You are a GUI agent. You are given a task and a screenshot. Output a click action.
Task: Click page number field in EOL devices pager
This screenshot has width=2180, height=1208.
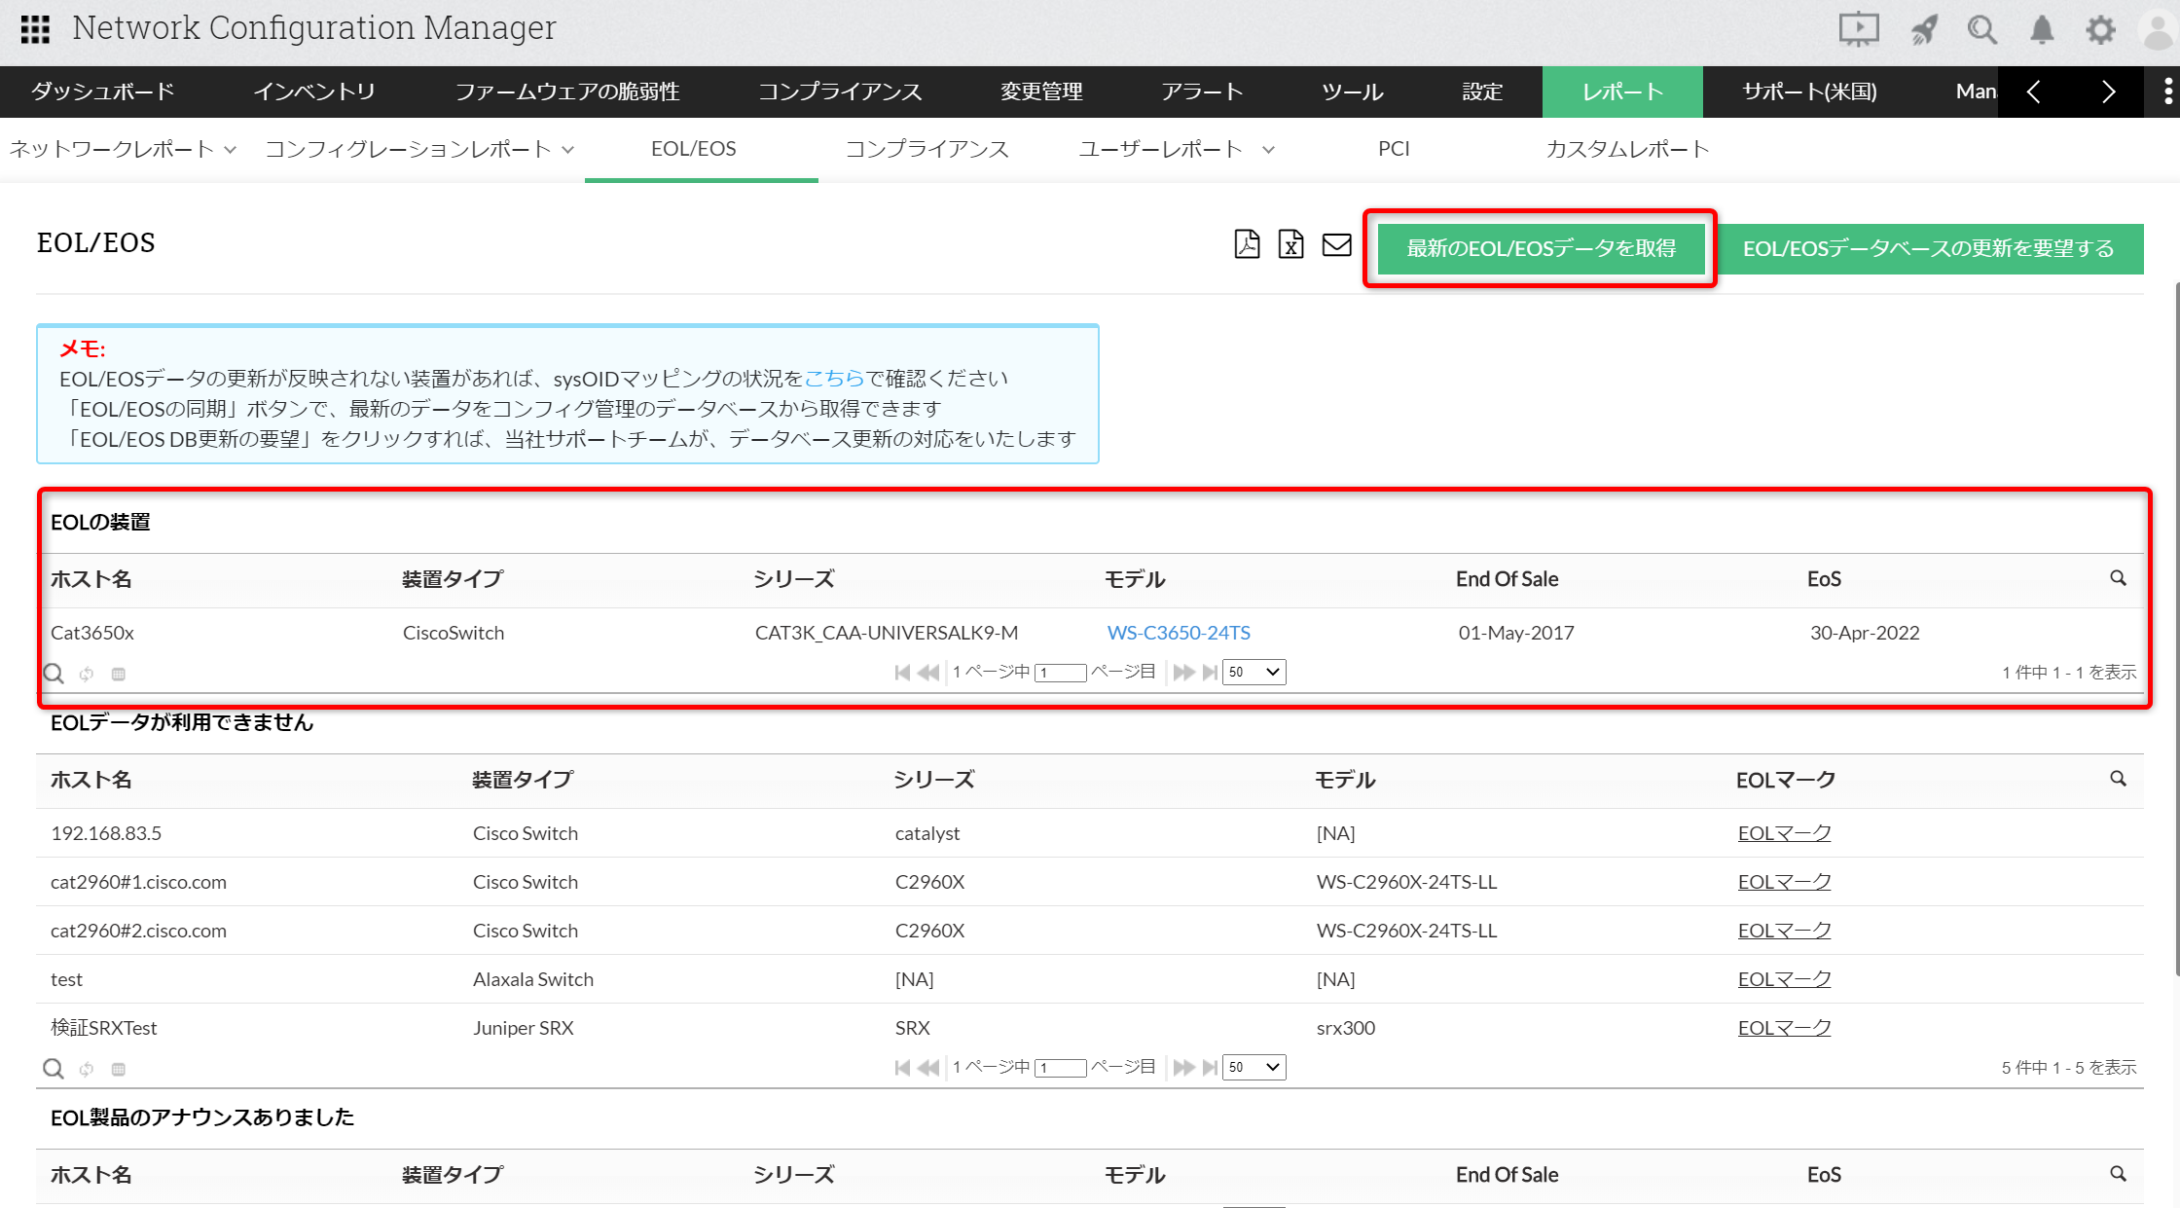click(1060, 673)
